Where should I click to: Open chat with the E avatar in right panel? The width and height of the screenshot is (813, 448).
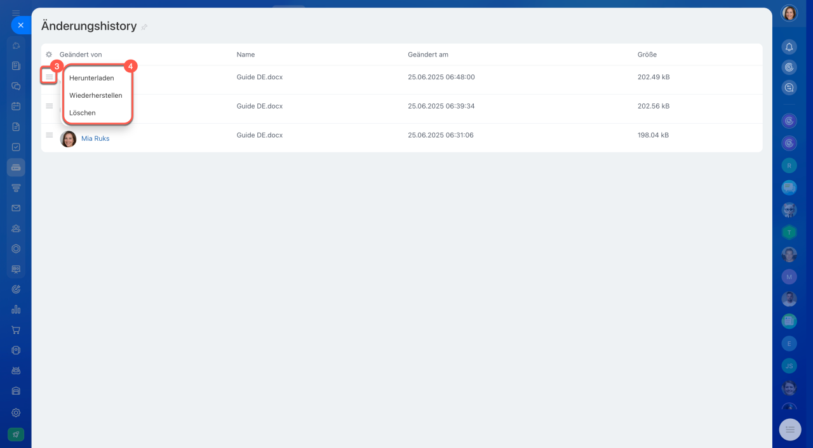pyautogui.click(x=789, y=343)
